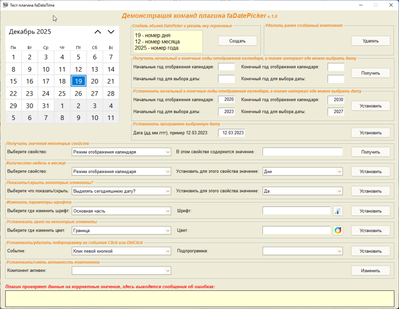Click the 'Цвет' color input field
Image resolution: width=399 pixels, height=309 pixels.
(x=296, y=230)
